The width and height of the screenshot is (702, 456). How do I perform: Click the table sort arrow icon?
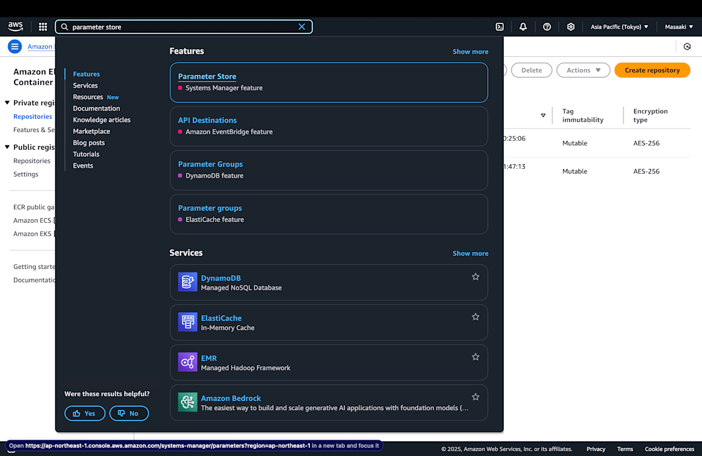pos(543,115)
